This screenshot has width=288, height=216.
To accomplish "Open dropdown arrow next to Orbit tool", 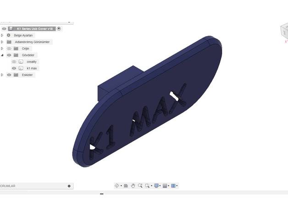I will 121,186.
